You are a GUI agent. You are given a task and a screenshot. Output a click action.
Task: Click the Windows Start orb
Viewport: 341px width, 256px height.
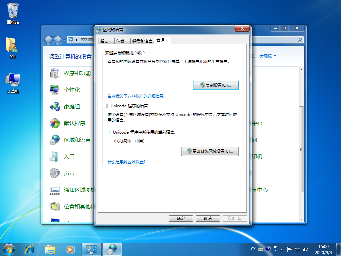pos(9,249)
